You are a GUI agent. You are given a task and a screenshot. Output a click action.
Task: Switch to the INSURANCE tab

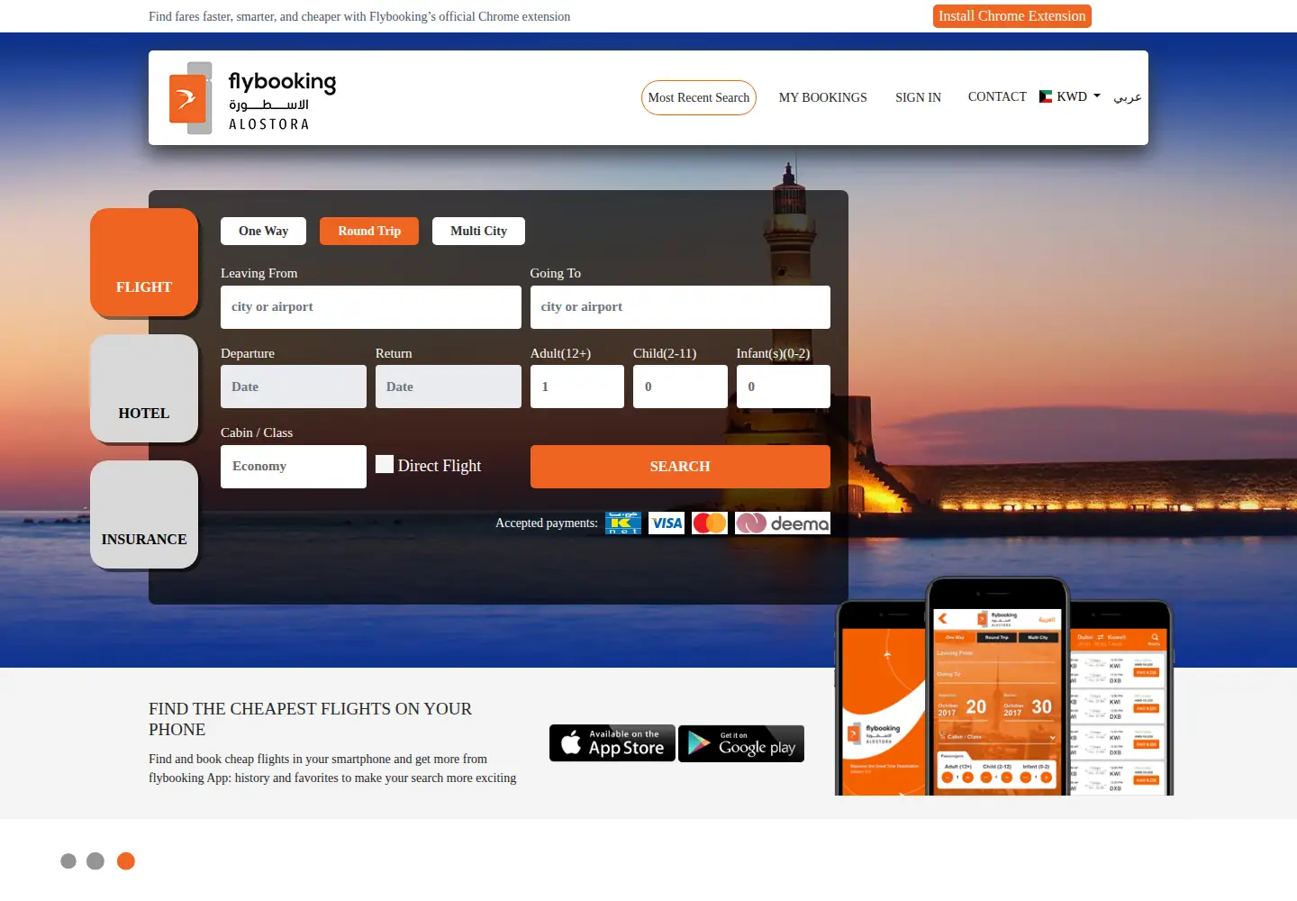(x=144, y=514)
